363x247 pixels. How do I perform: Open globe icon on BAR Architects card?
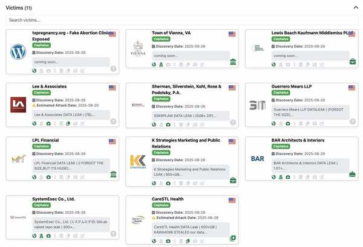tap(273, 177)
